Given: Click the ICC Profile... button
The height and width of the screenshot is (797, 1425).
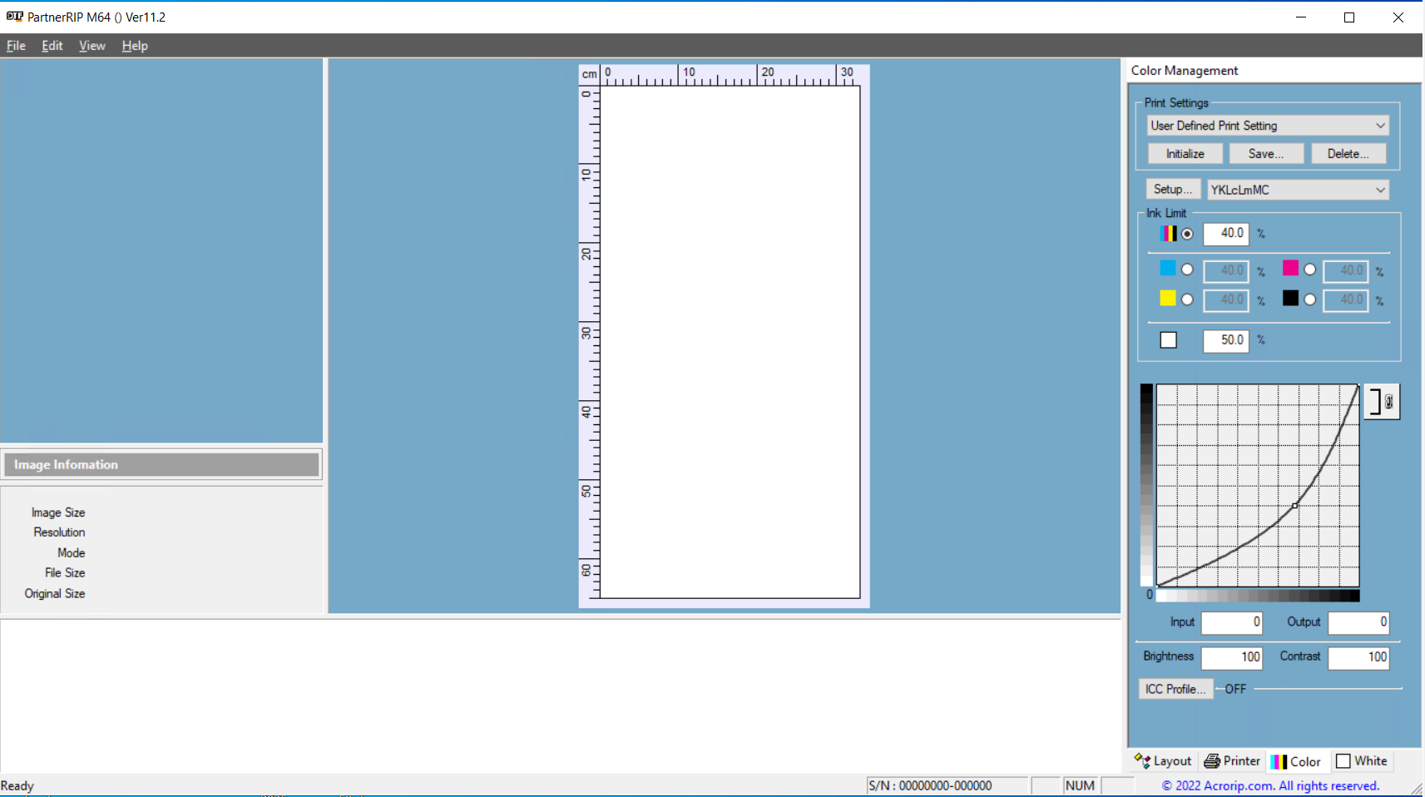Looking at the screenshot, I should 1175,689.
